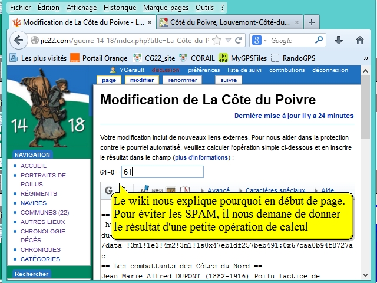Select the wiki 'page' tab
The image size is (377, 283).
(x=109, y=80)
